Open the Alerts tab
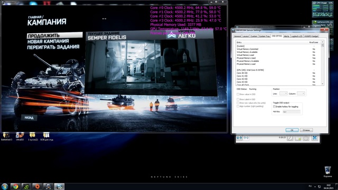 286,36
